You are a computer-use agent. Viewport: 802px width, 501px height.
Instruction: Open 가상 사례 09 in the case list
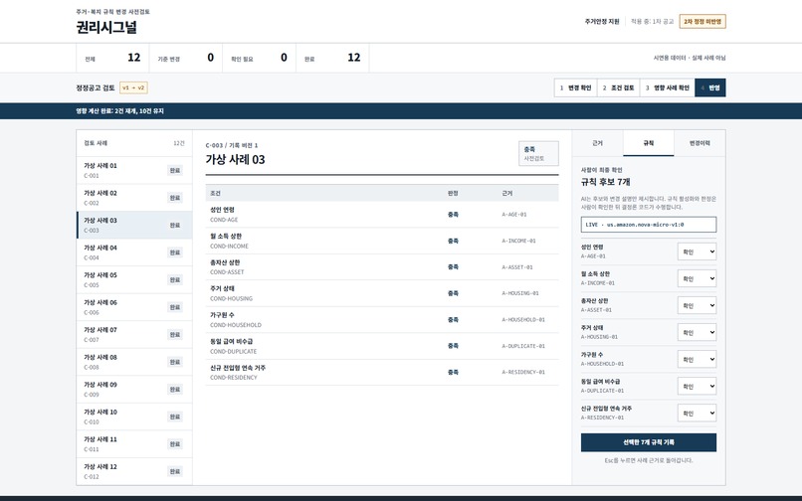(134, 389)
